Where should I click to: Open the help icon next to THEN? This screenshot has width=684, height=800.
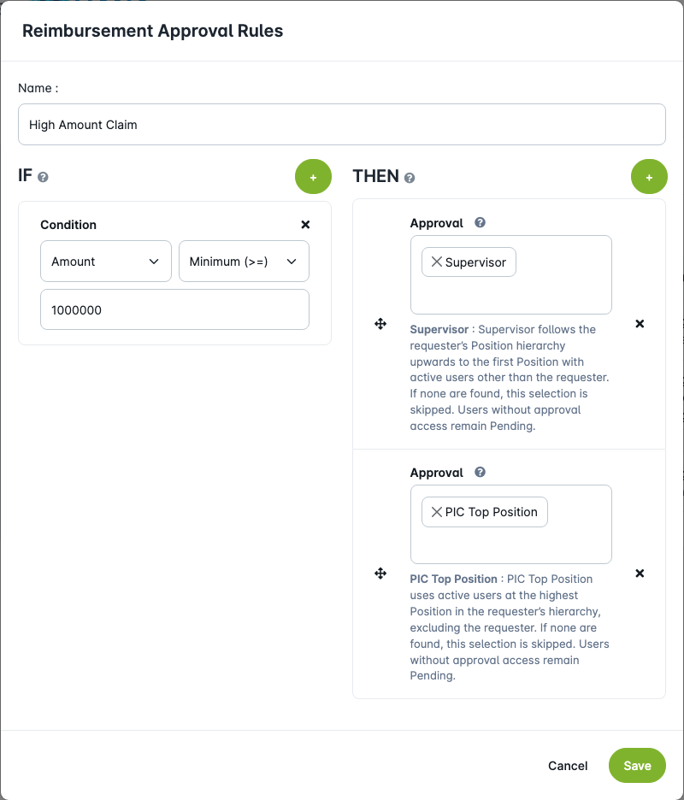(x=410, y=178)
